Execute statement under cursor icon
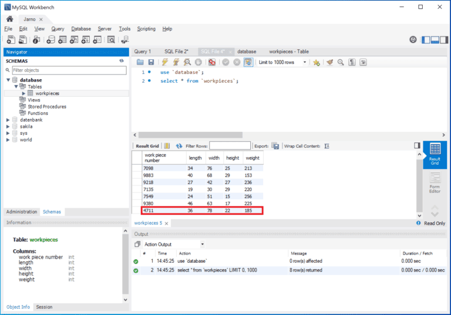 pos(176,62)
